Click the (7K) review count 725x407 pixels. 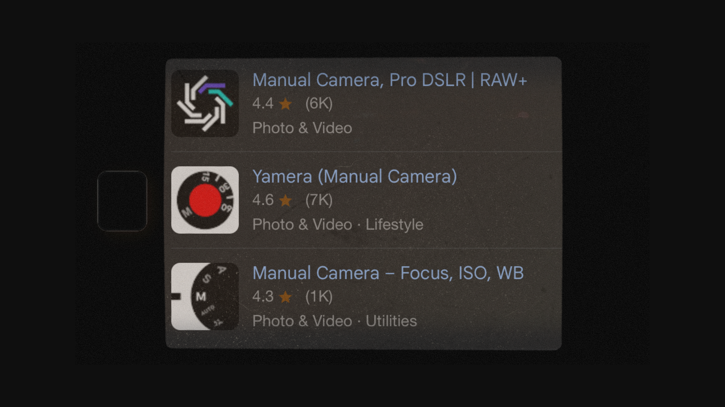pyautogui.click(x=319, y=200)
